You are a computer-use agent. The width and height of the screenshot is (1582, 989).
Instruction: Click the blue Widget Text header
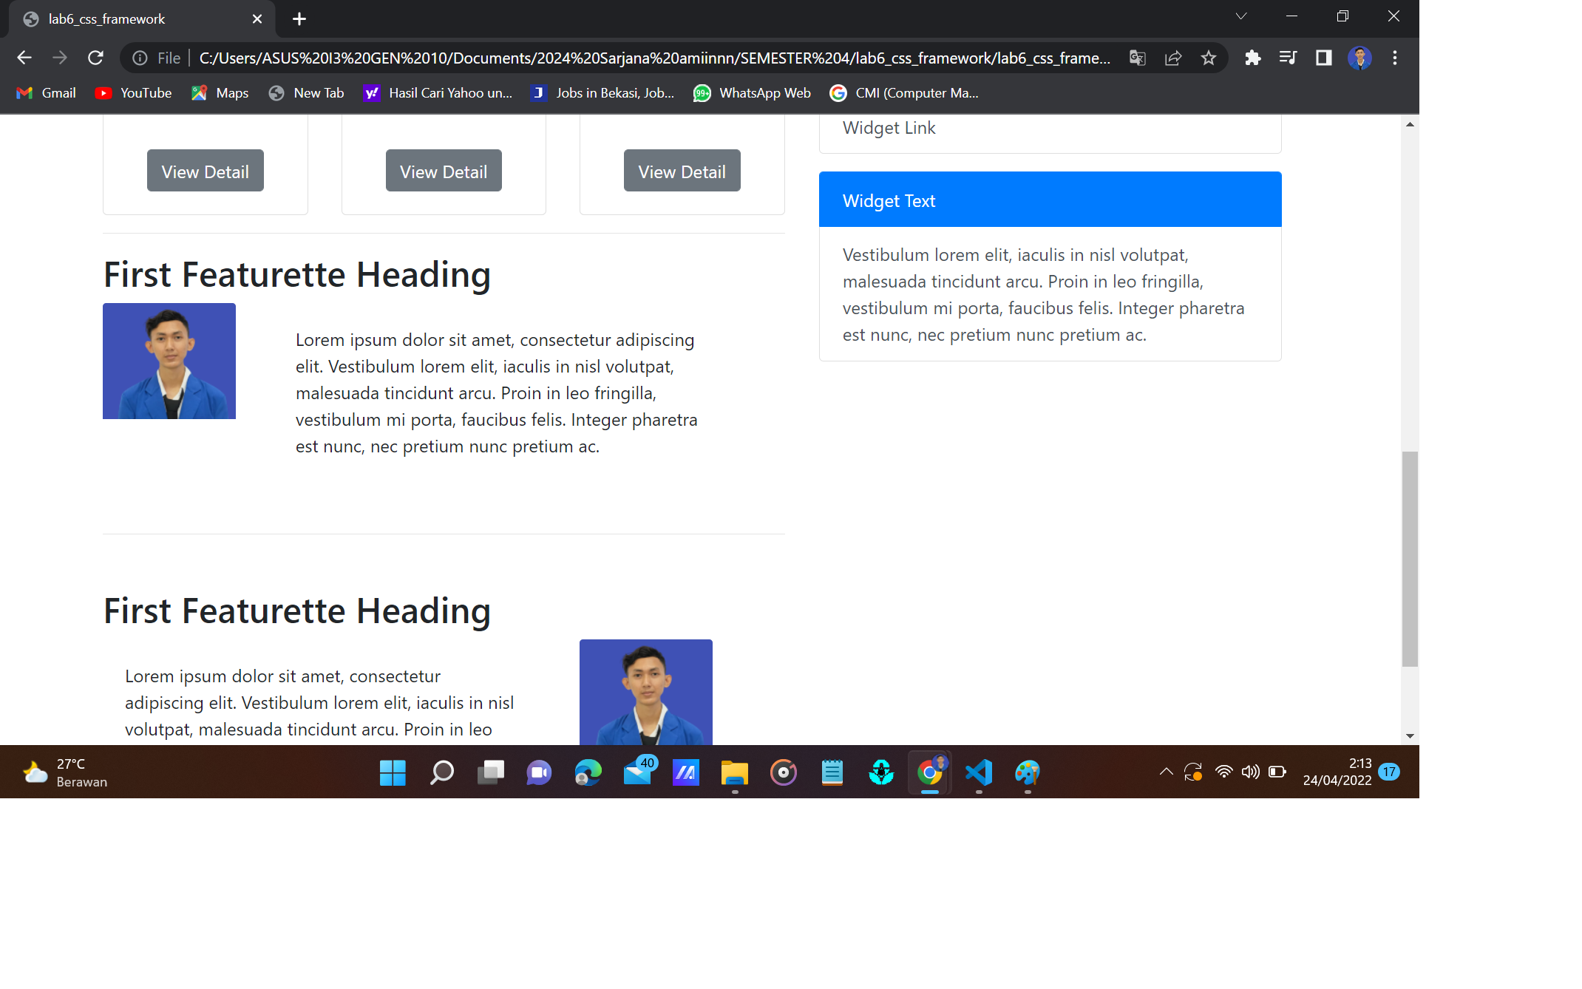(1050, 200)
